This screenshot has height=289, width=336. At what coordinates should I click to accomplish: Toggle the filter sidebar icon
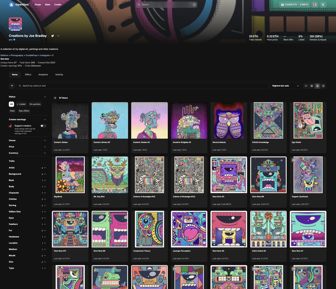[12, 86]
